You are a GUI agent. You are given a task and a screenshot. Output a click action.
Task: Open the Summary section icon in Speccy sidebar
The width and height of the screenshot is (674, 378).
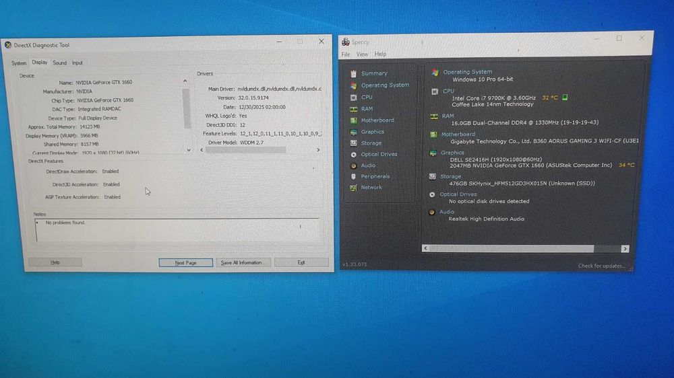pyautogui.click(x=353, y=74)
